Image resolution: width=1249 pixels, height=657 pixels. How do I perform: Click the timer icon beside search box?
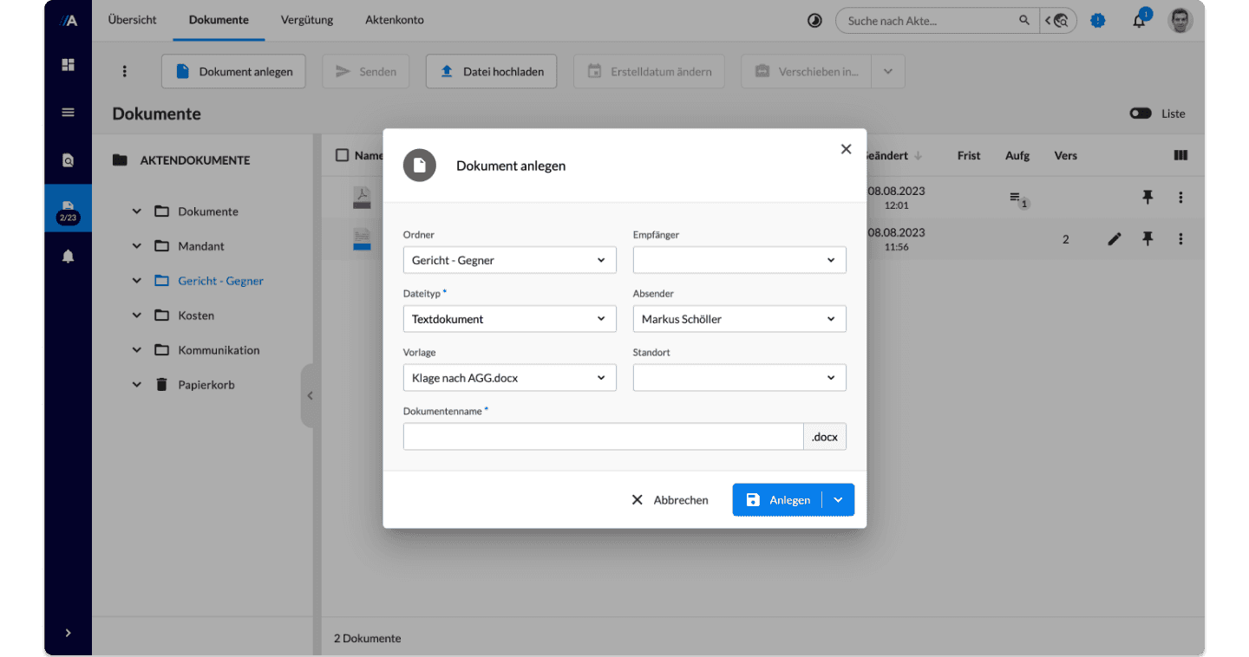coord(814,20)
